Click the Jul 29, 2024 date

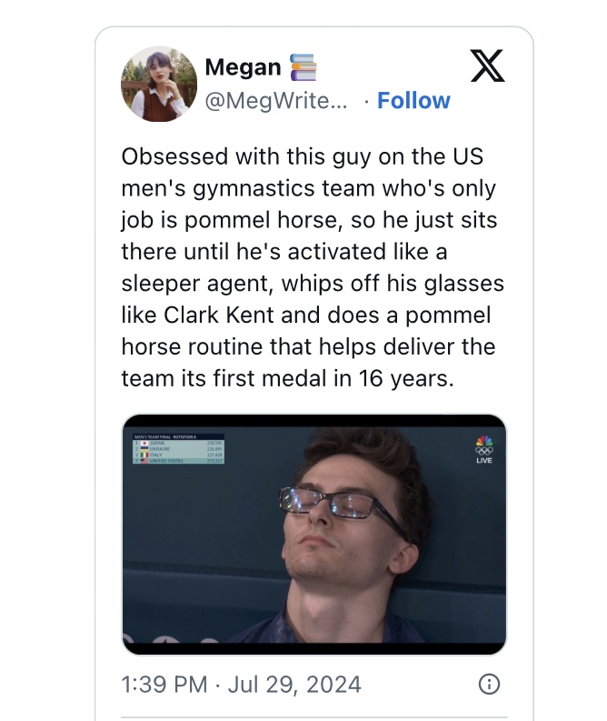coord(294,684)
